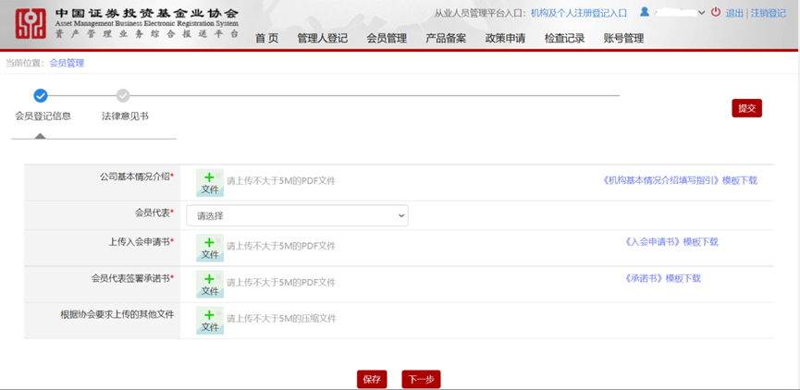The height and width of the screenshot is (390, 800).
Task: Click 当前位置 breadcrumb text
Action: click(25, 63)
